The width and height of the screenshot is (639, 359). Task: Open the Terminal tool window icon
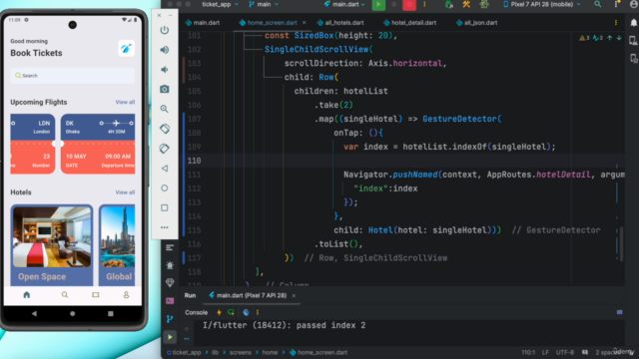pyautogui.click(x=170, y=301)
